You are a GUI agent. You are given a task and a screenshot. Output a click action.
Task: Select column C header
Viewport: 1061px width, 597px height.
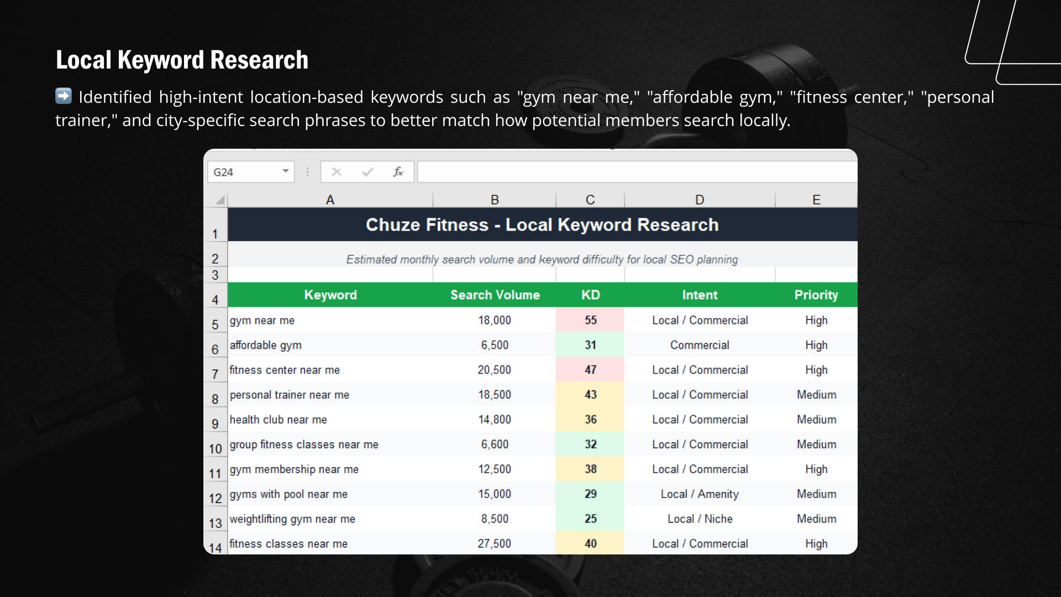point(590,200)
